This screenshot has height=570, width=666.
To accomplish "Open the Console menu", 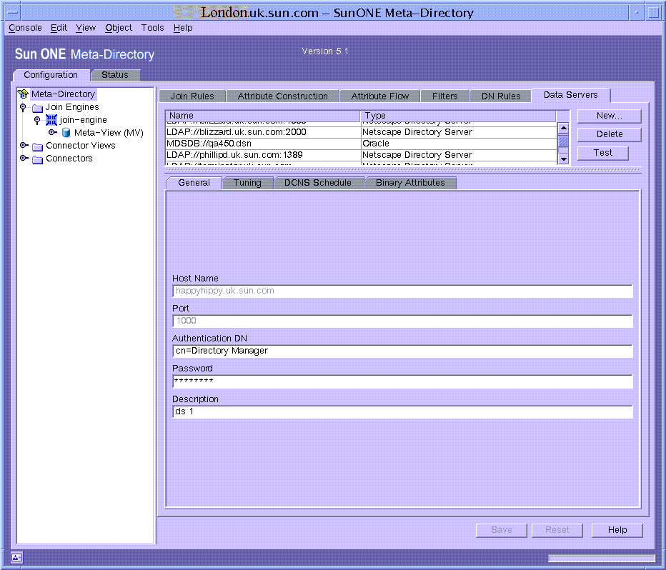I will [x=25, y=28].
